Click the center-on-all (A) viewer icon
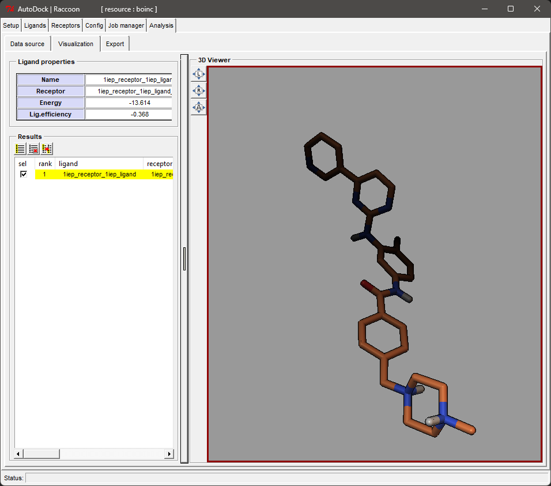Screen dimensions: 551x486 tap(199, 107)
